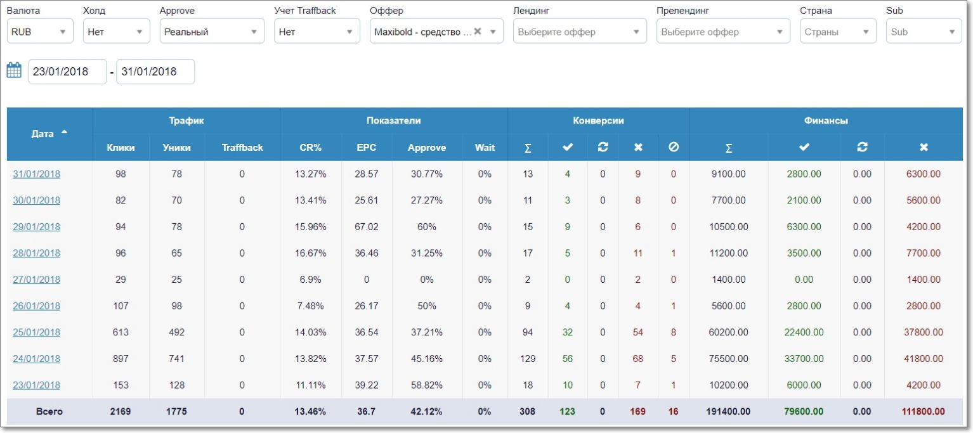Select the Конверсии group header
973x433 pixels.
tap(599, 120)
